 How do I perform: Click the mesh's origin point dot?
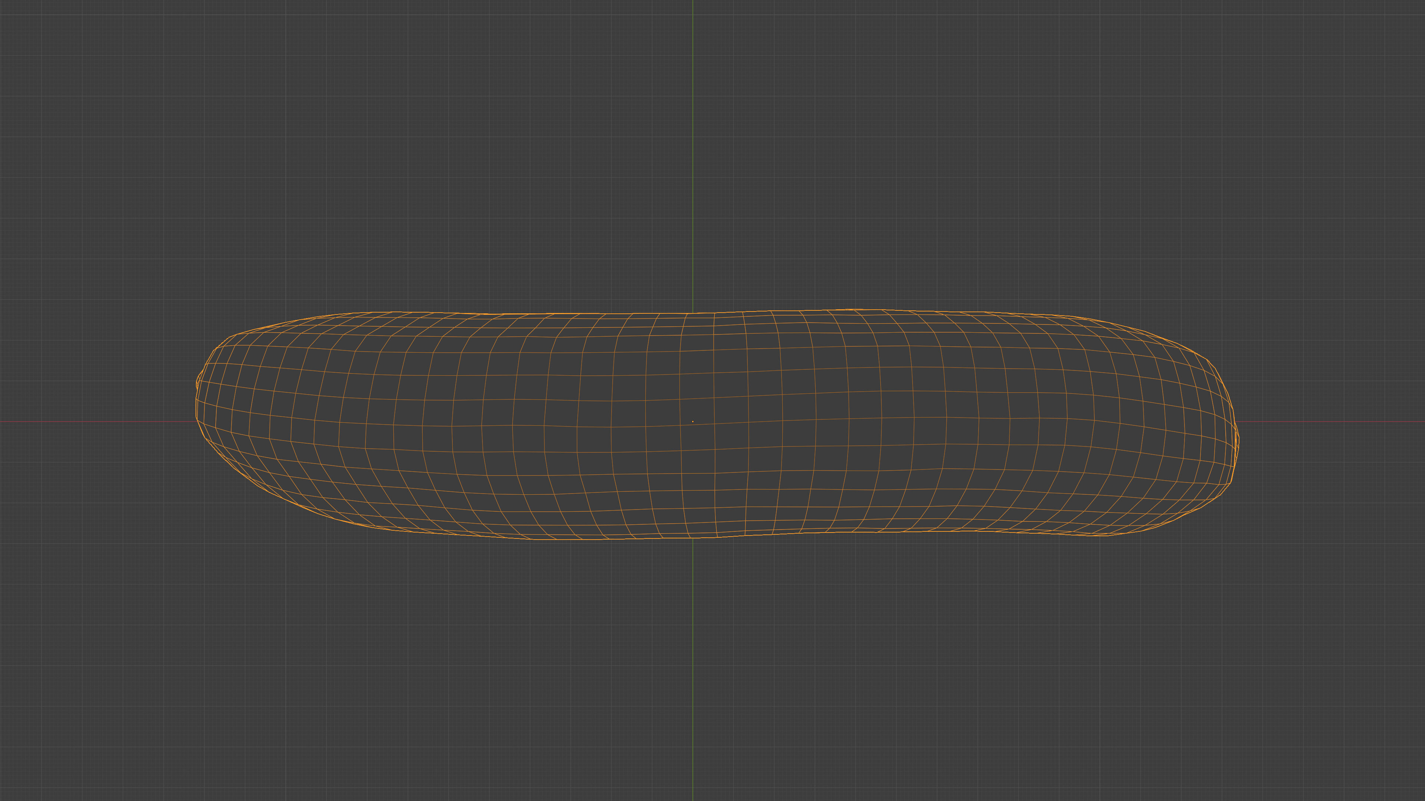point(692,422)
